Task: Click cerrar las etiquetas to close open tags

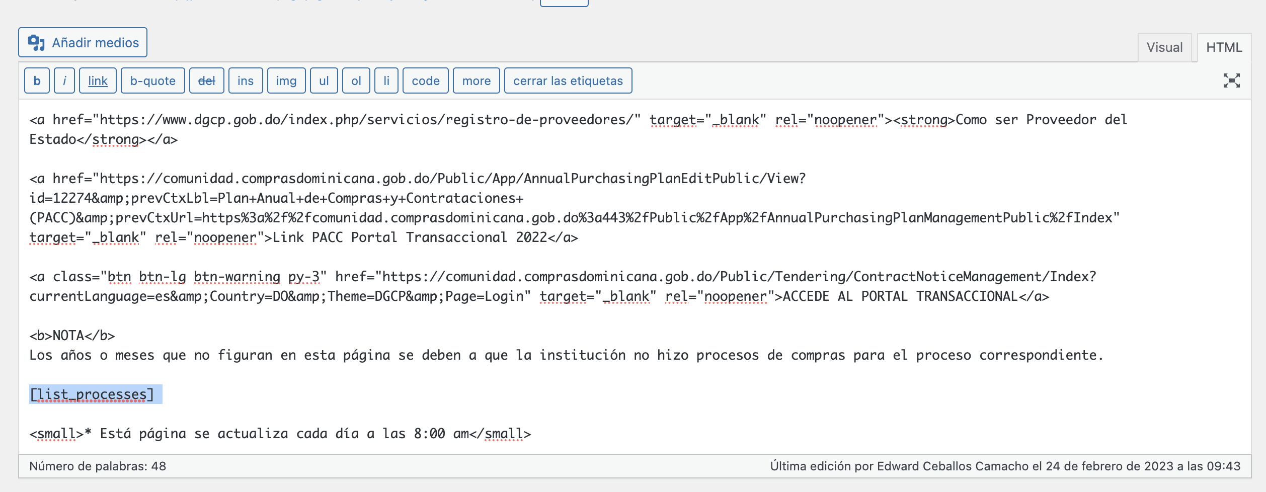Action: [567, 80]
